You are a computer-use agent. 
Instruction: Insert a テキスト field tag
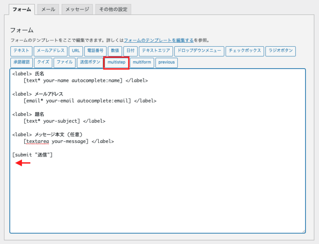(x=21, y=51)
